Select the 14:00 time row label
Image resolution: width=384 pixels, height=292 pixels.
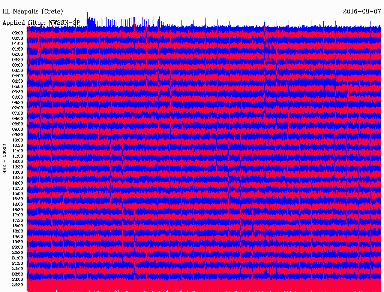click(x=18, y=183)
